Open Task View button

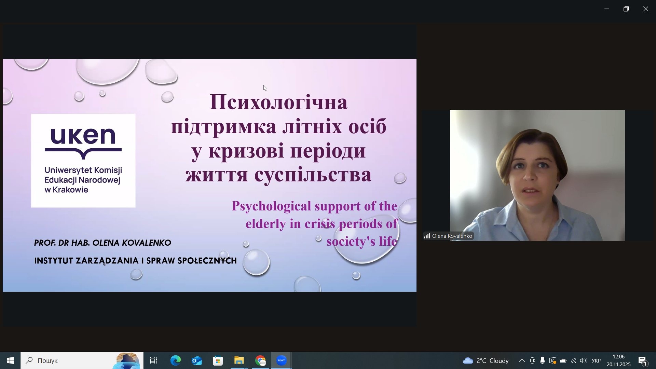point(154,361)
